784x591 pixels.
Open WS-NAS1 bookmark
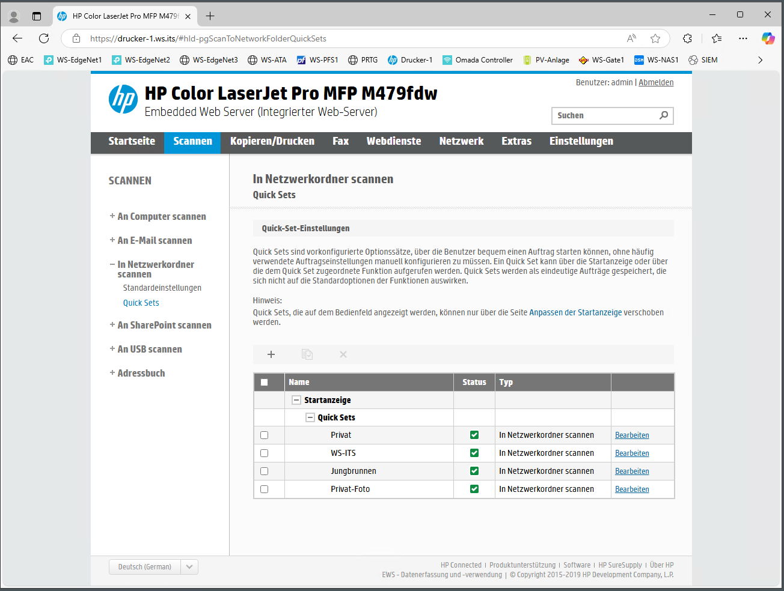[x=657, y=60]
